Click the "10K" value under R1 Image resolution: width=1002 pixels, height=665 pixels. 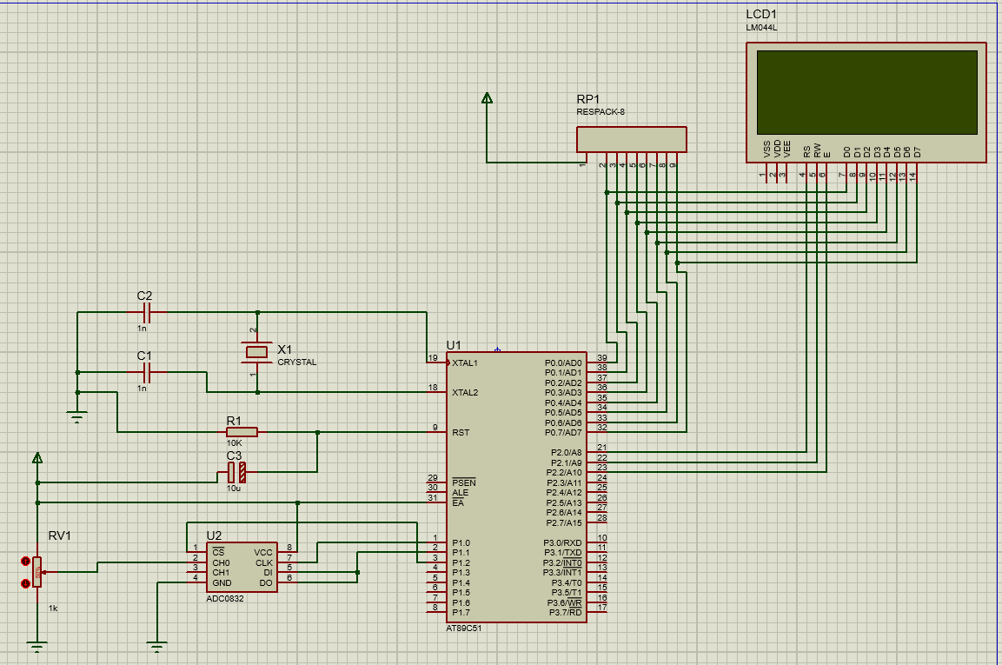234,443
